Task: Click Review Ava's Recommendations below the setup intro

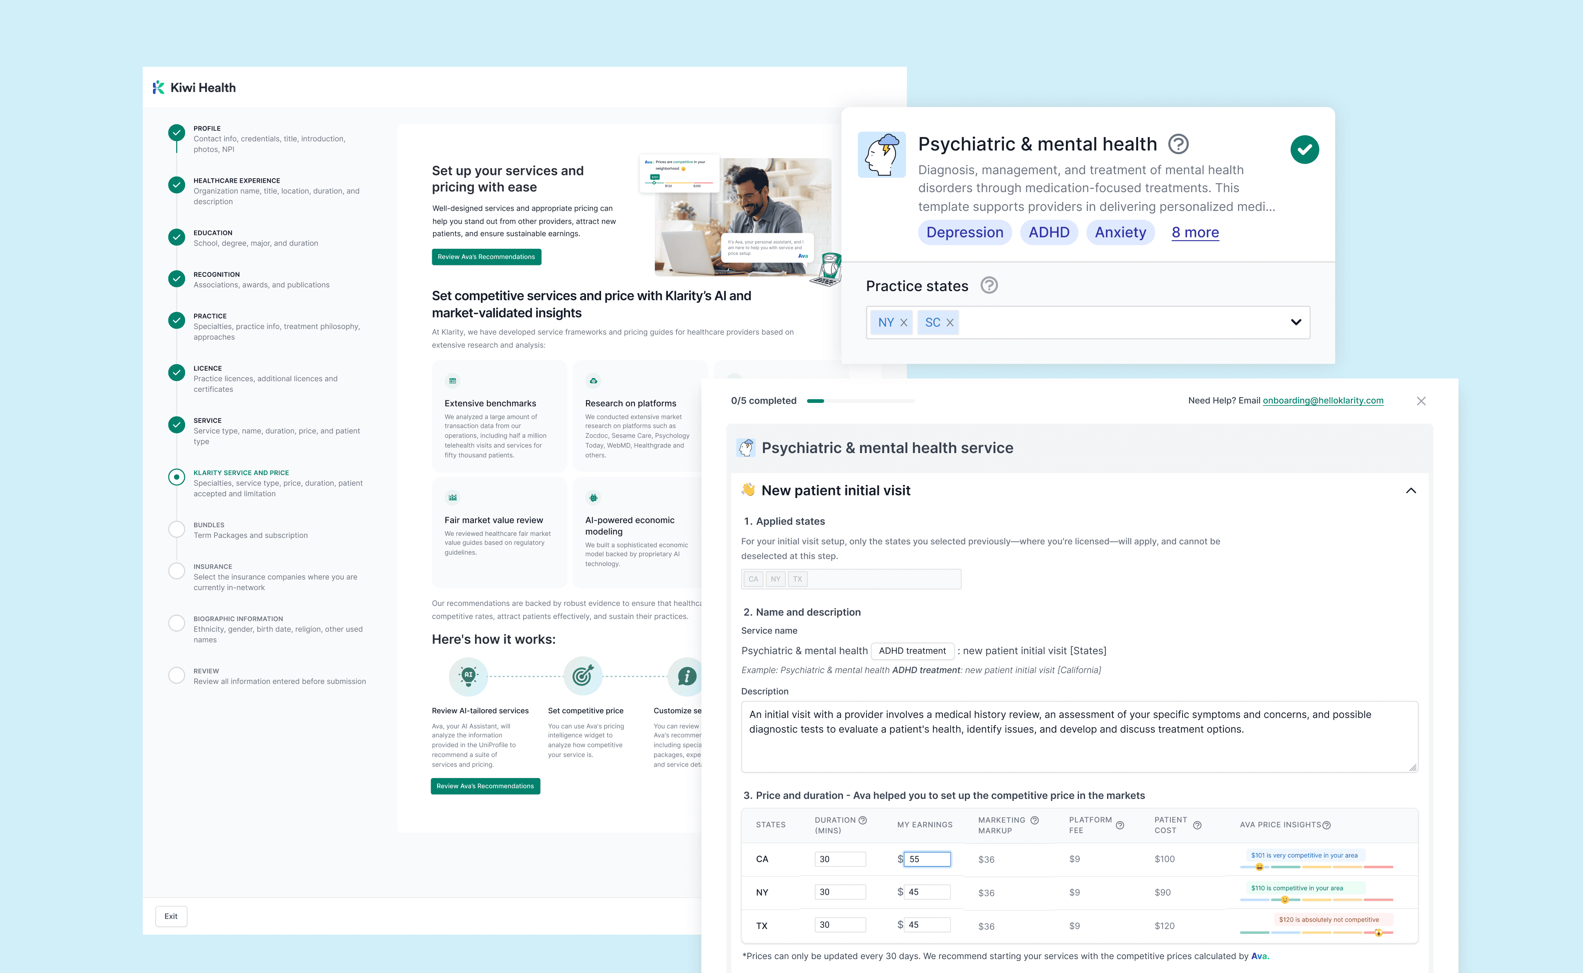Action: click(486, 257)
